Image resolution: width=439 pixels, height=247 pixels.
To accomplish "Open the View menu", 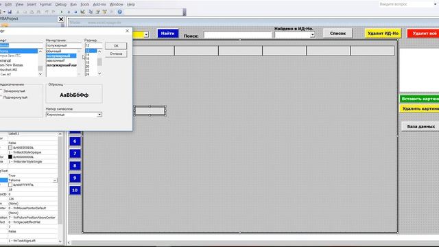I will (x=19, y=5).
